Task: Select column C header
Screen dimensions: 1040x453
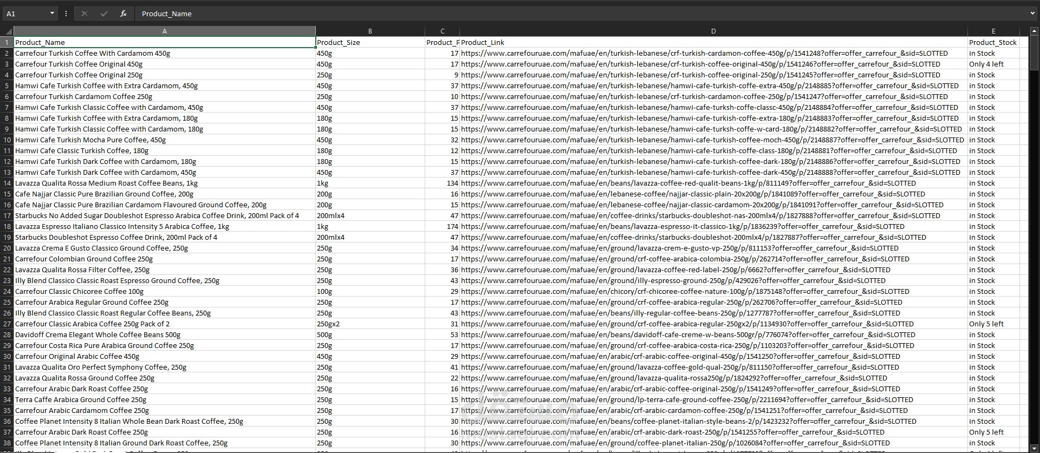Action: coord(443,31)
